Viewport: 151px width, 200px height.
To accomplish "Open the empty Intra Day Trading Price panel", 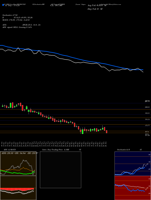I will click(60, 170).
